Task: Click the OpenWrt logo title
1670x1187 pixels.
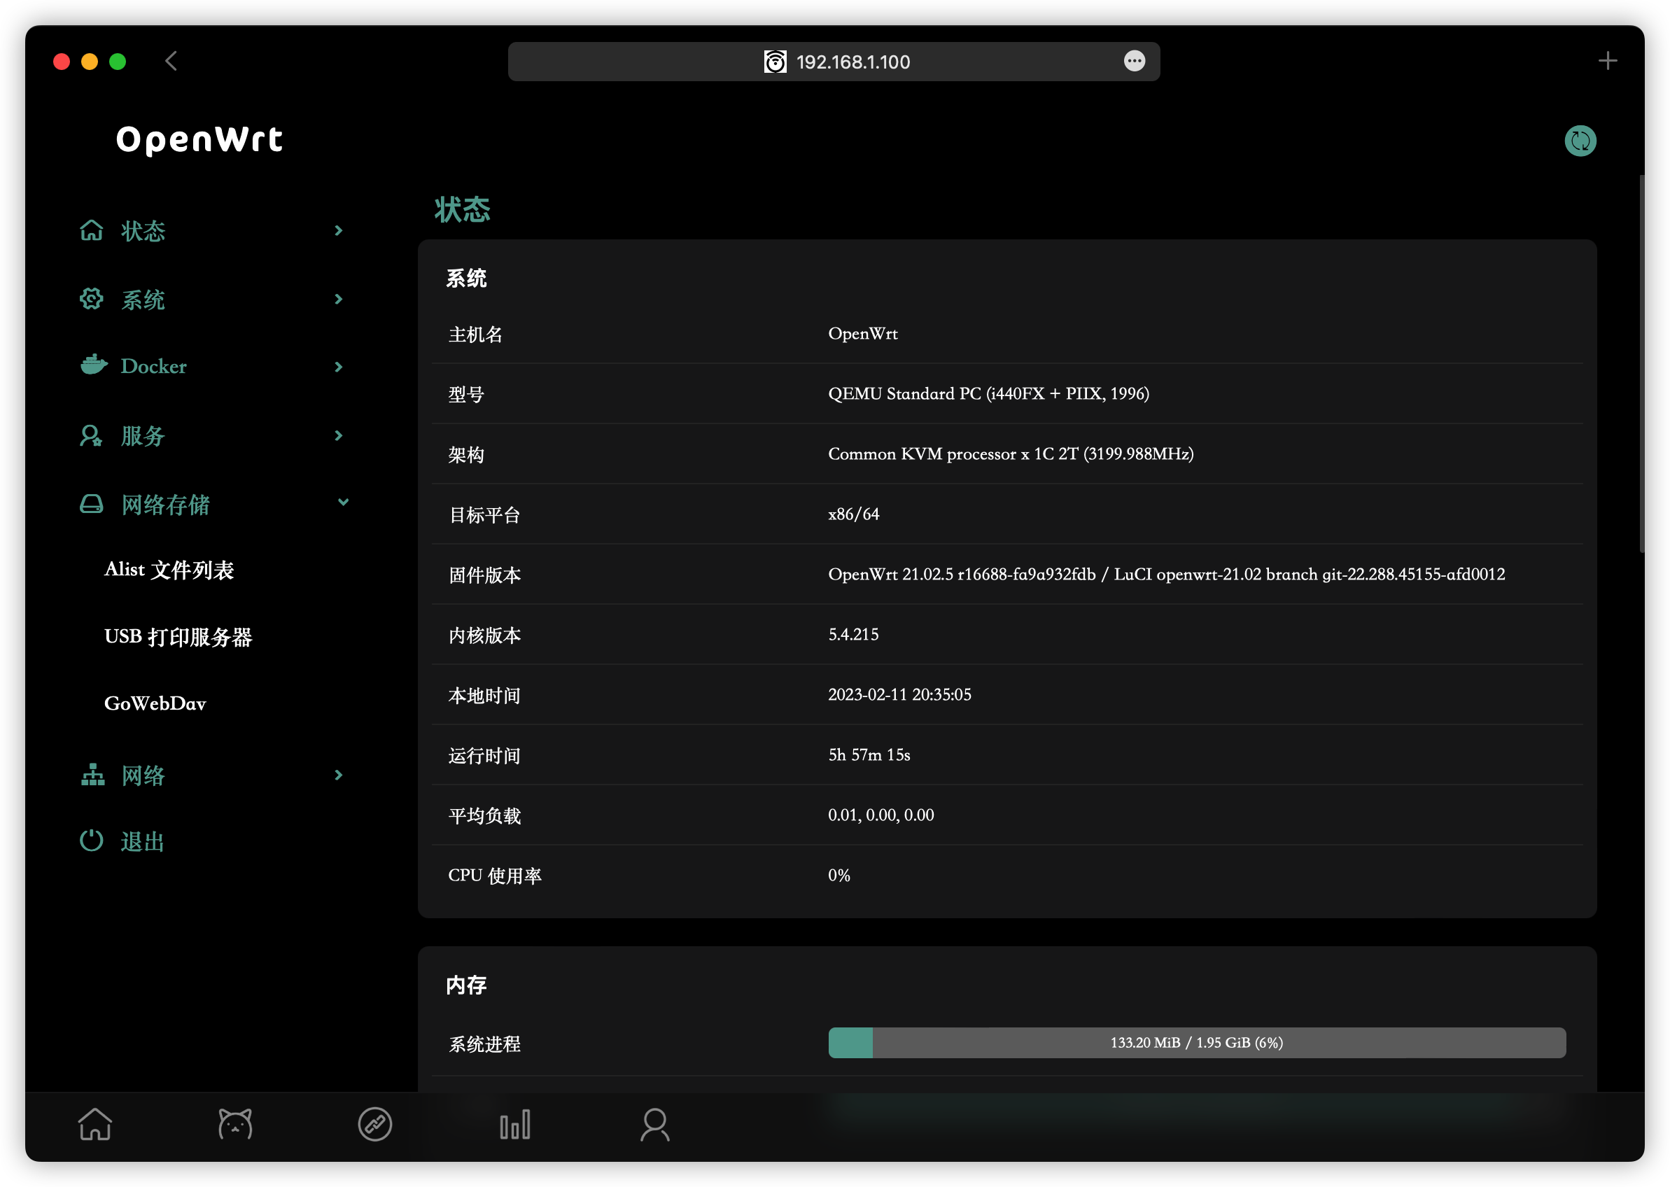Action: 199,139
